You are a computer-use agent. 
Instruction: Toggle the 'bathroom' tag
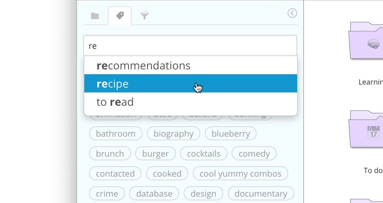(116, 134)
